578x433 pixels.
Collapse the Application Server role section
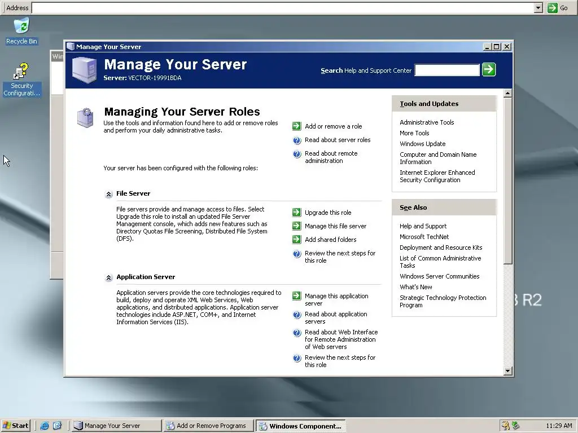[108, 277]
